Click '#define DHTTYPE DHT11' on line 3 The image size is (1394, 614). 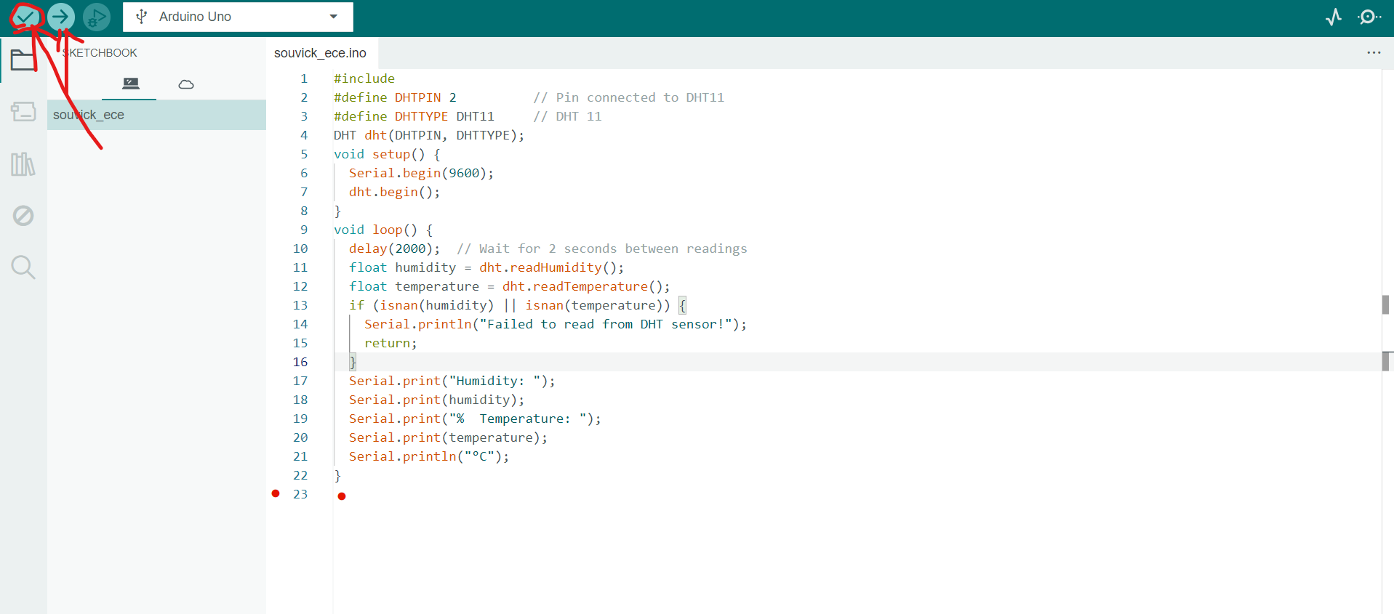414,116
